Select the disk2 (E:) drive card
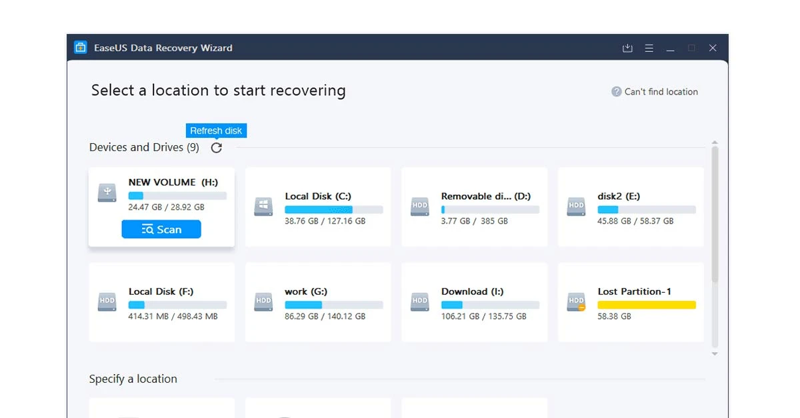The height and width of the screenshot is (418, 800). [x=630, y=207]
